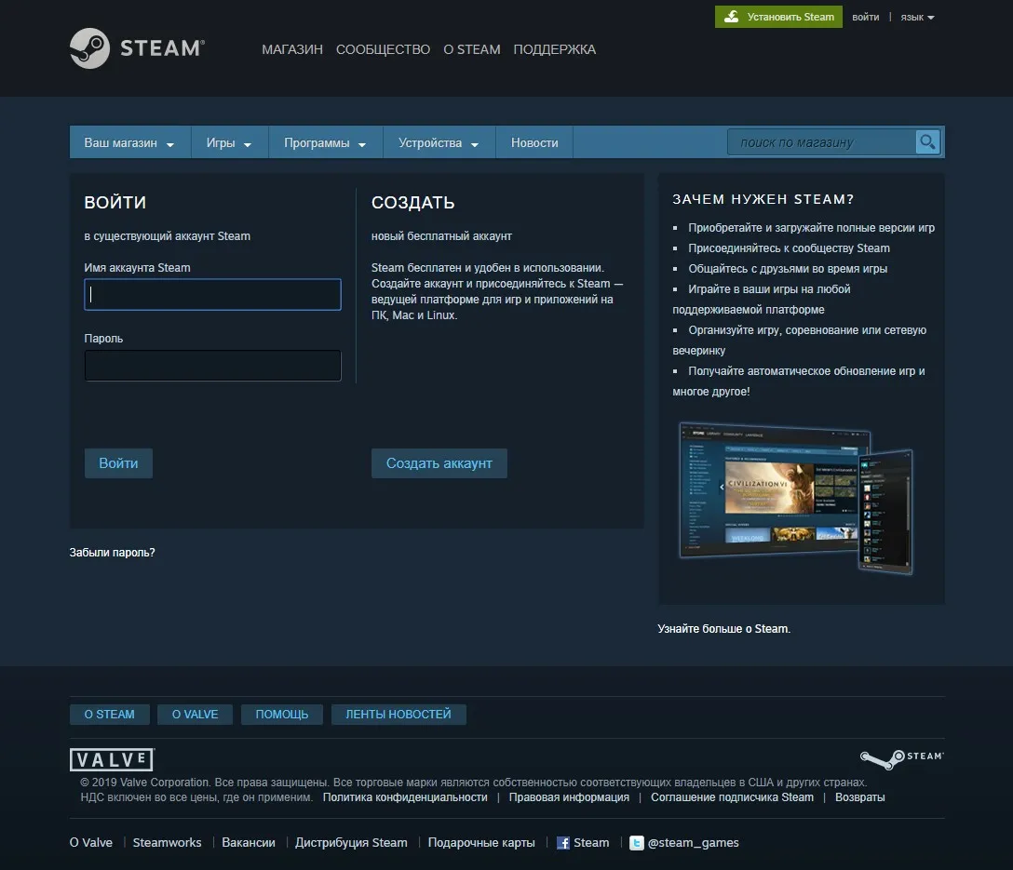This screenshot has height=870, width=1013.
Task: Expand the Игры dropdown menu
Action: pyautogui.click(x=229, y=143)
